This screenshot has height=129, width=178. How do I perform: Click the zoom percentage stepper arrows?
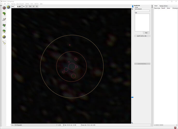tap(64, 125)
